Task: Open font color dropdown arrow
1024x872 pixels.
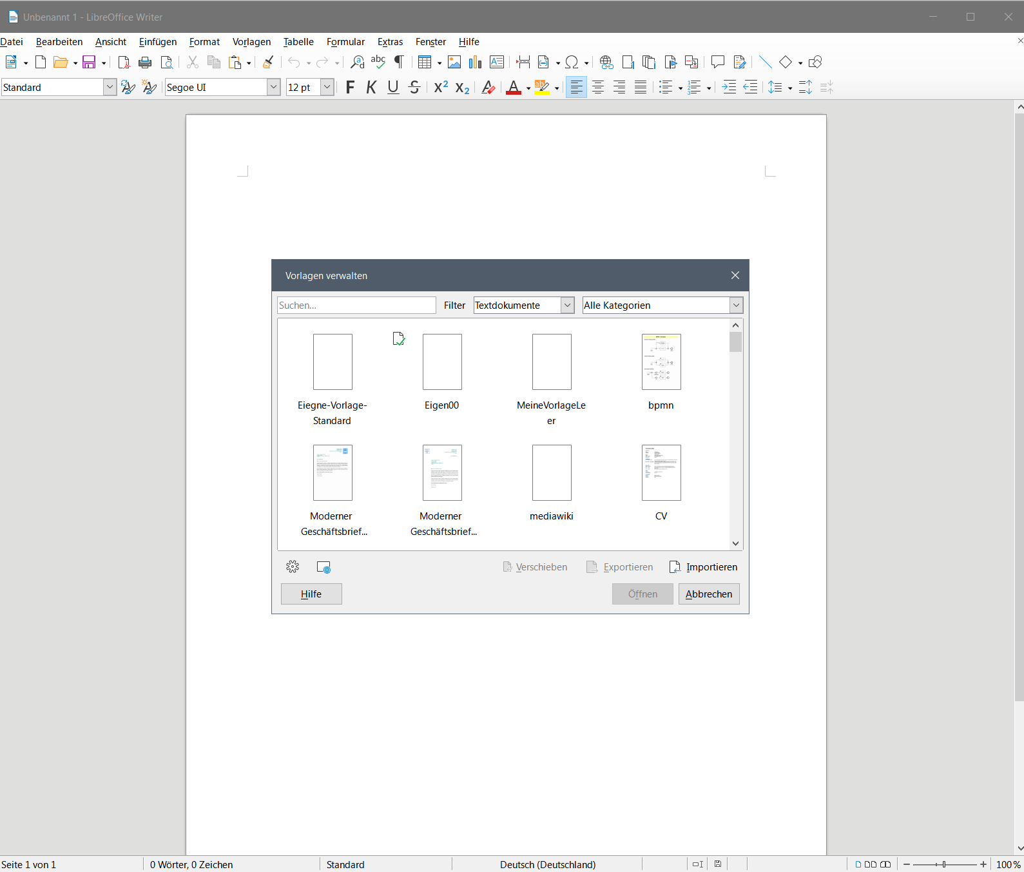Action: point(528,88)
